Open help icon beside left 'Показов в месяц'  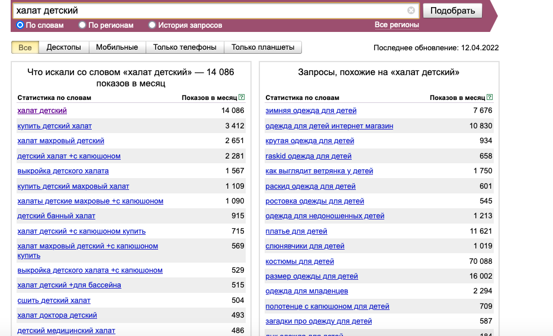click(x=242, y=97)
